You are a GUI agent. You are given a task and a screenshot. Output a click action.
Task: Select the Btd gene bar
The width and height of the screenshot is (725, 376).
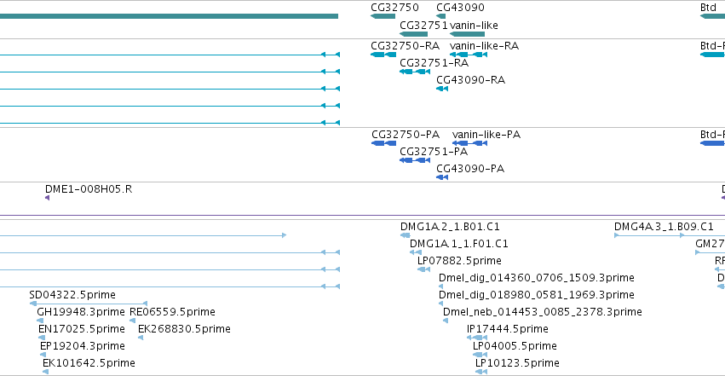pyautogui.click(x=712, y=16)
